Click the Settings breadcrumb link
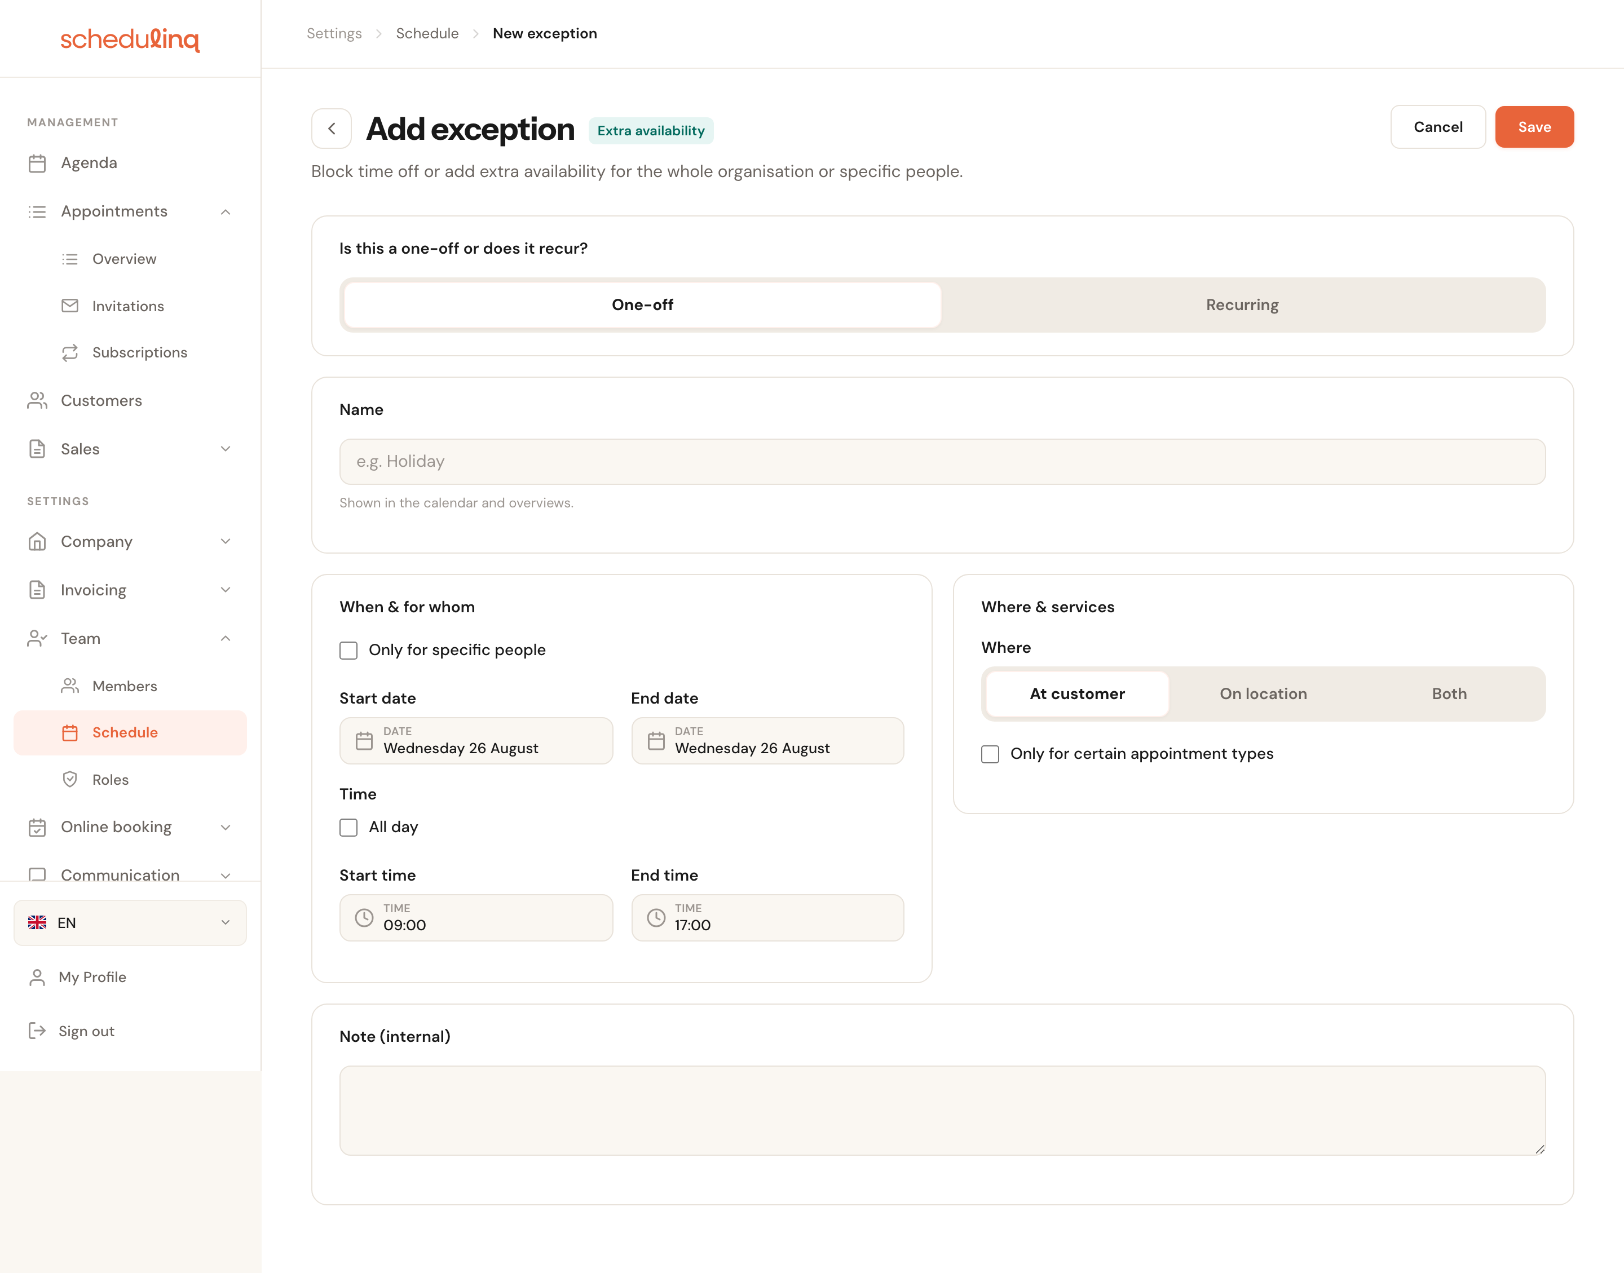This screenshot has width=1624, height=1273. 334,33
